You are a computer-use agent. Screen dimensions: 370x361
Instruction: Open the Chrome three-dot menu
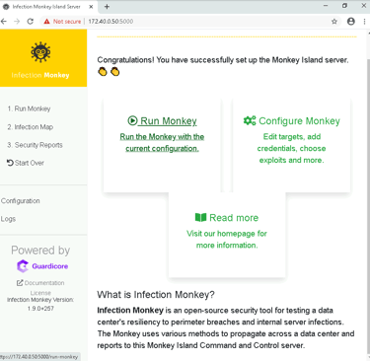pyautogui.click(x=364, y=22)
